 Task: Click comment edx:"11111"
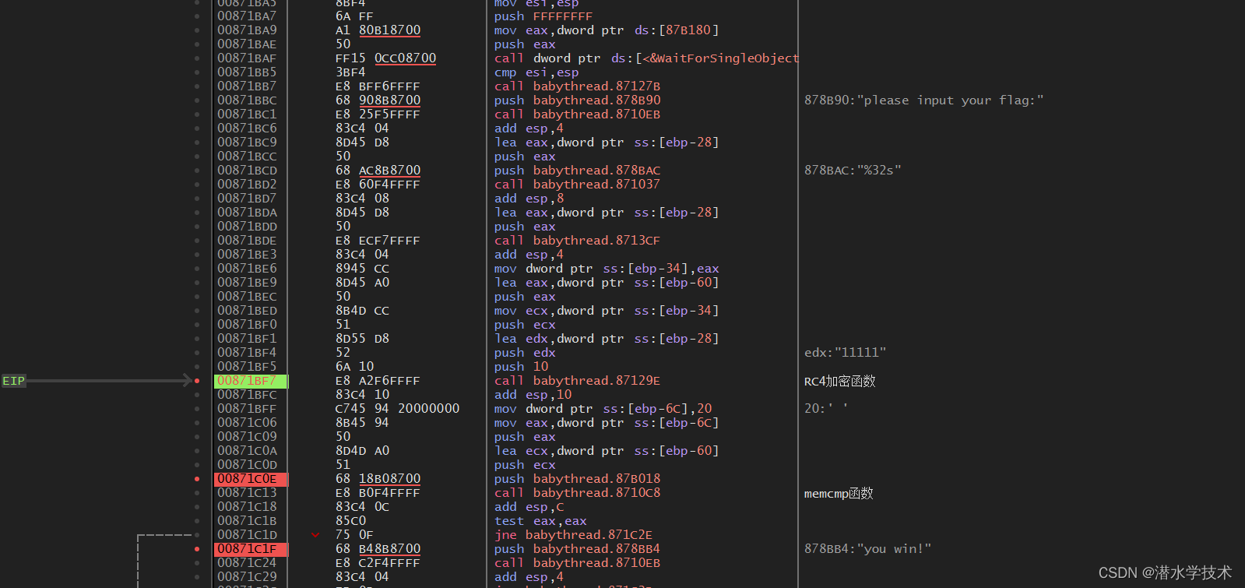pyautogui.click(x=845, y=353)
